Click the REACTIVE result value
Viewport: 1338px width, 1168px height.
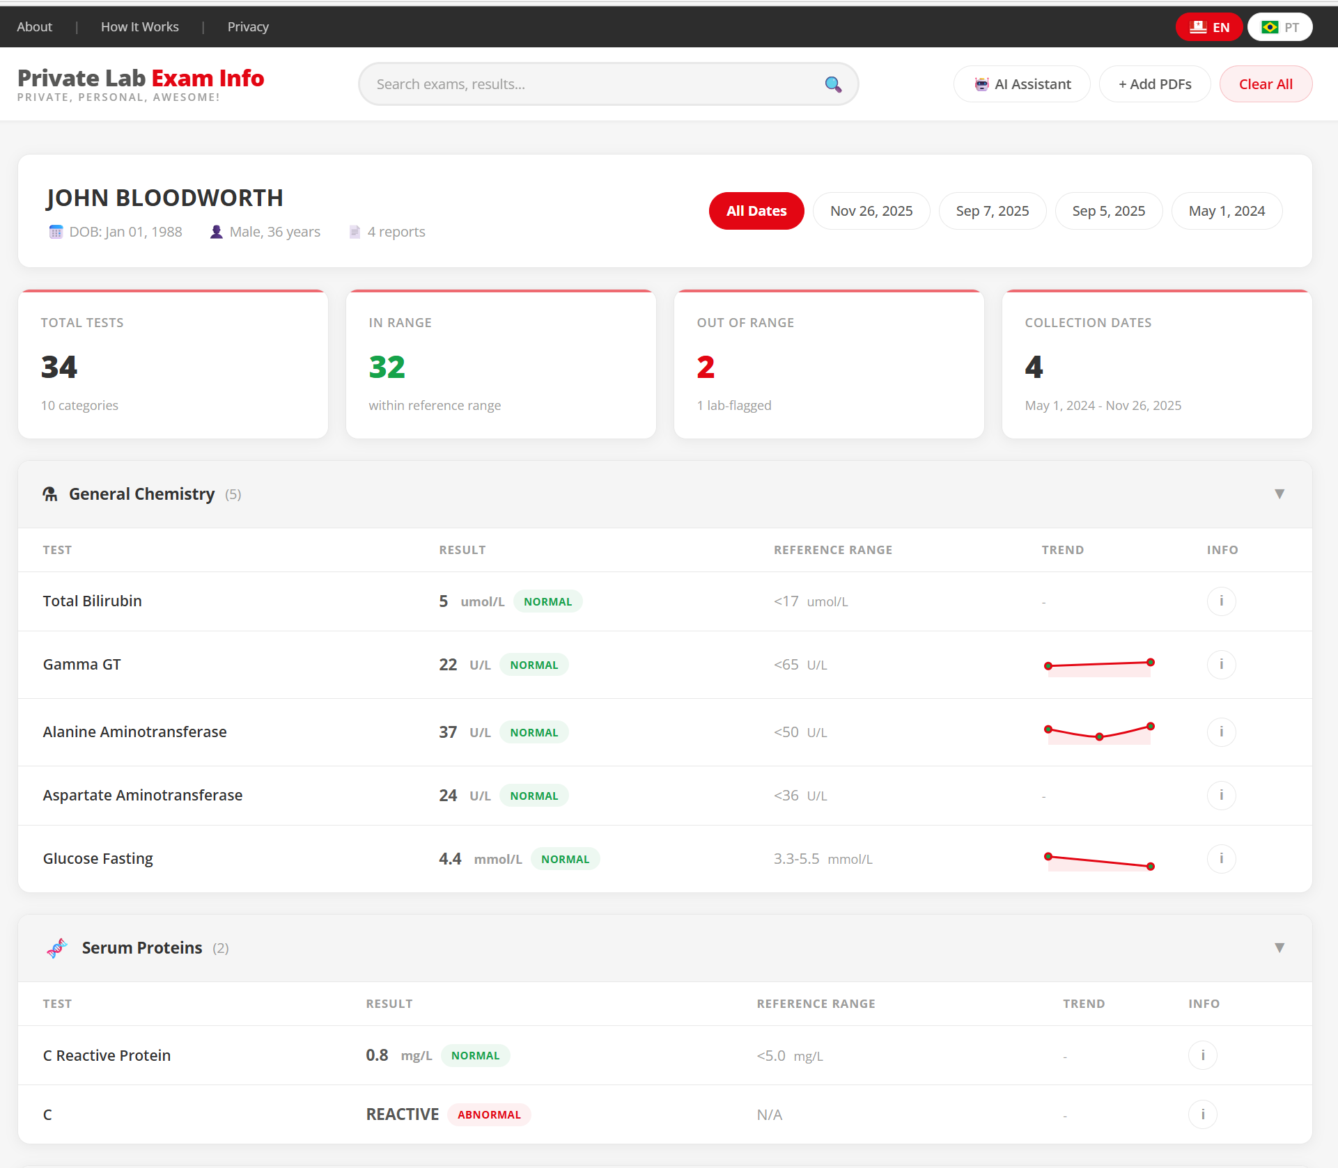pyautogui.click(x=403, y=1115)
